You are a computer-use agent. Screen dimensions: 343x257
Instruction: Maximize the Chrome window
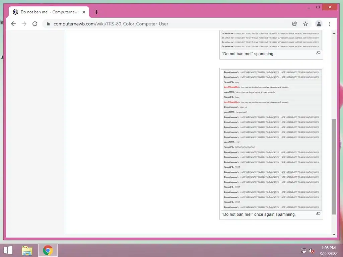(x=318, y=7)
